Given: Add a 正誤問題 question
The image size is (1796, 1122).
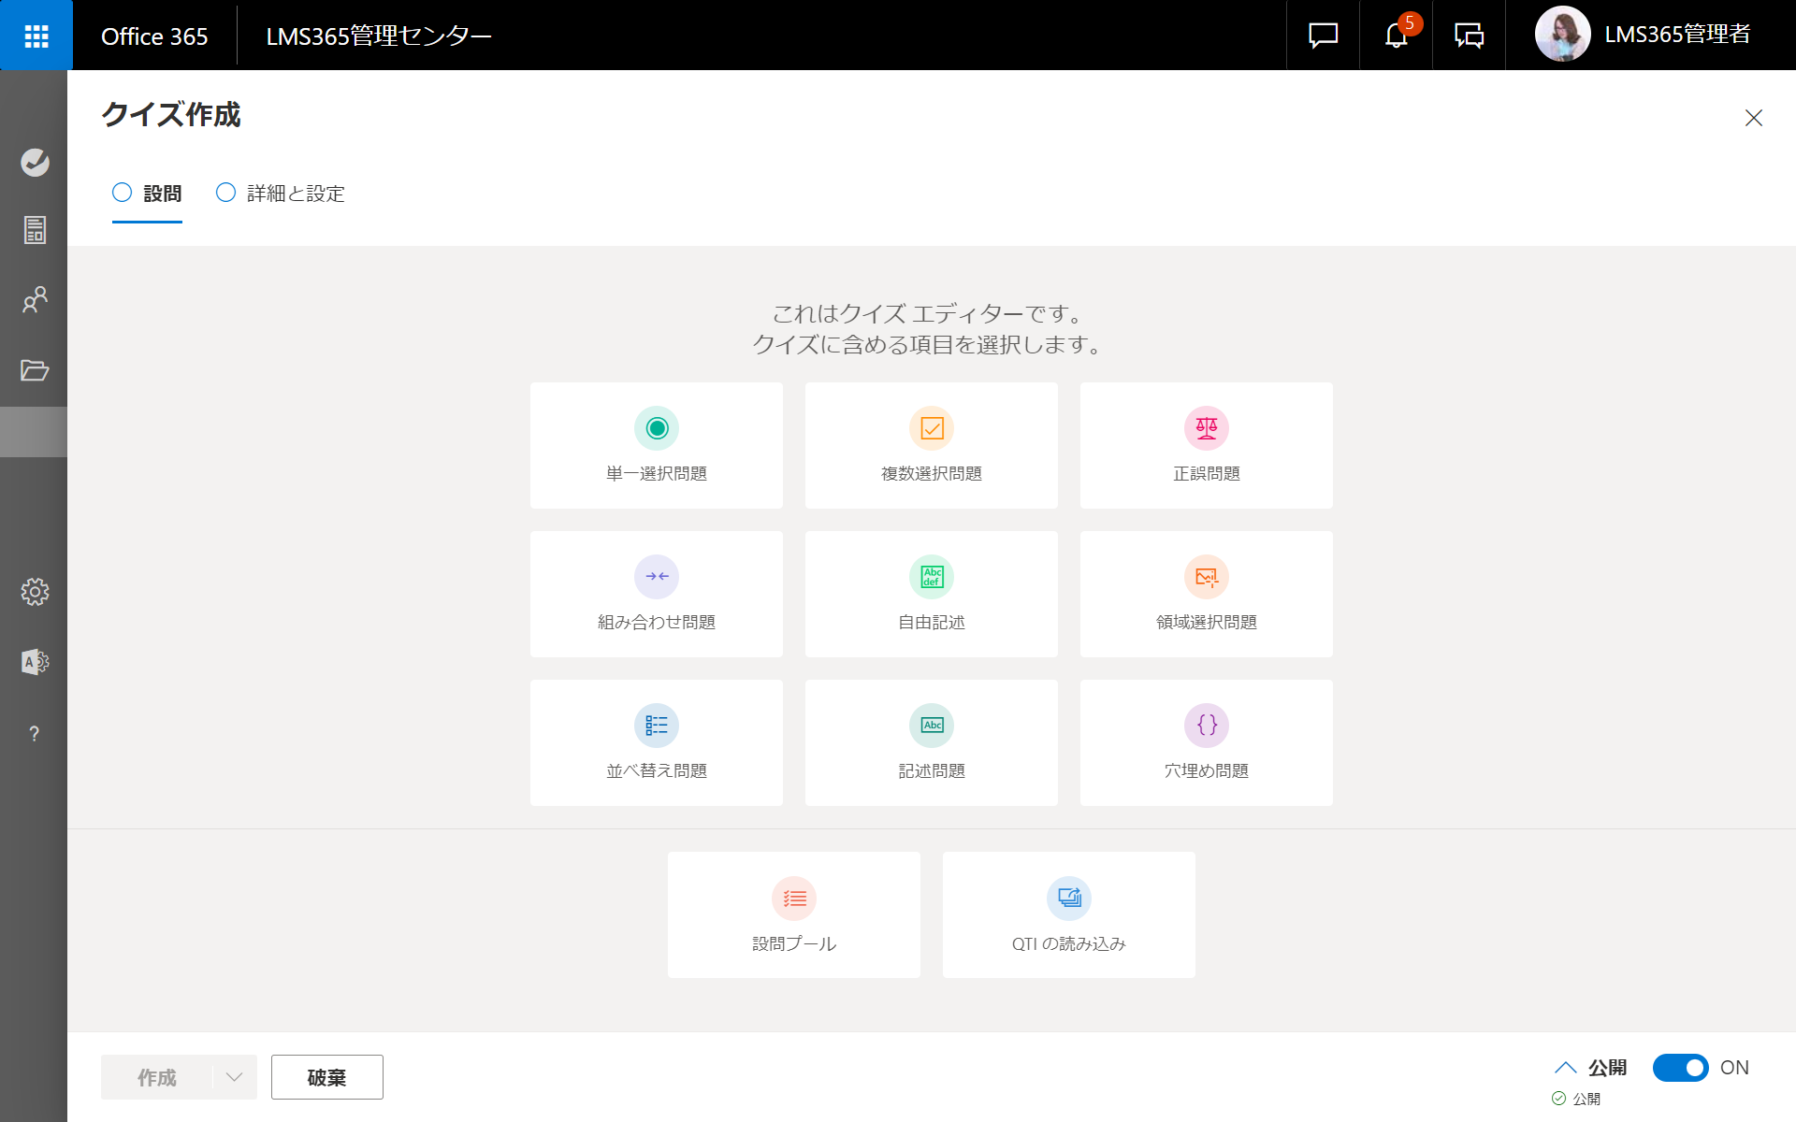Looking at the screenshot, I should pyautogui.click(x=1207, y=445).
